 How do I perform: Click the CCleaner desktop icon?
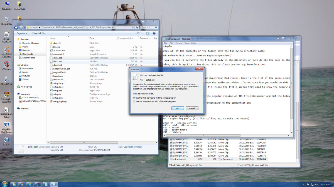(x=6, y=65)
